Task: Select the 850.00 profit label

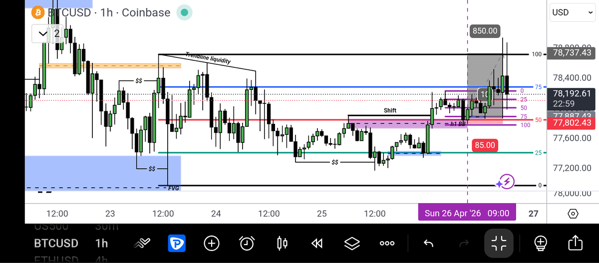Action: click(485, 30)
